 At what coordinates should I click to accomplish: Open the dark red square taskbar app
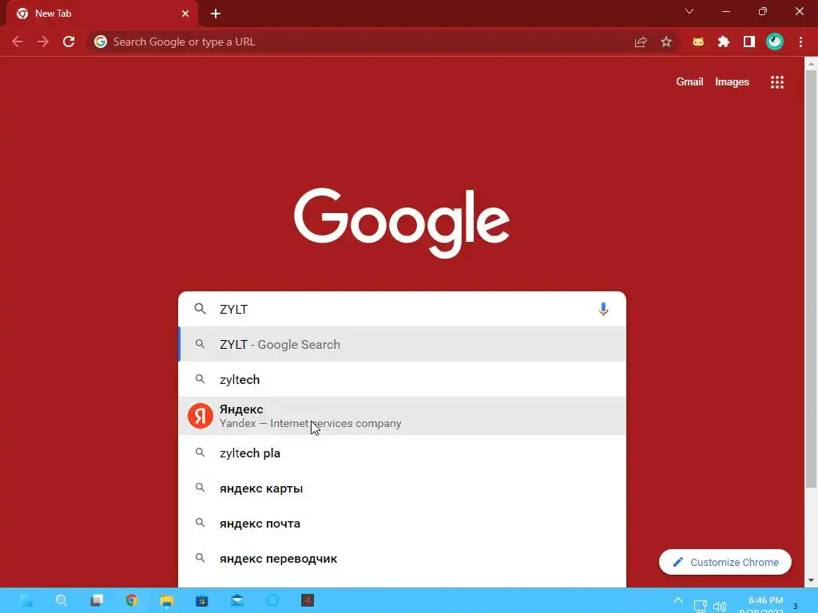pyautogui.click(x=308, y=600)
